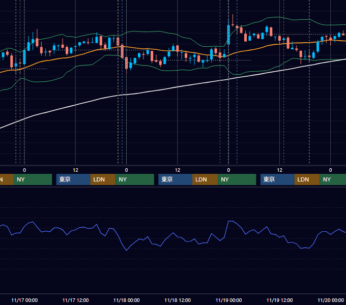Click the LDN session block on 11/17
The width and height of the screenshot is (346, 305).
(103, 179)
